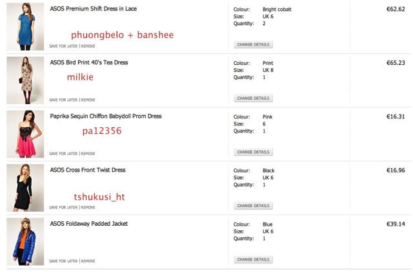413x272 pixels.
Task: Change details for the foldaway padded jacket
Action: [x=253, y=260]
